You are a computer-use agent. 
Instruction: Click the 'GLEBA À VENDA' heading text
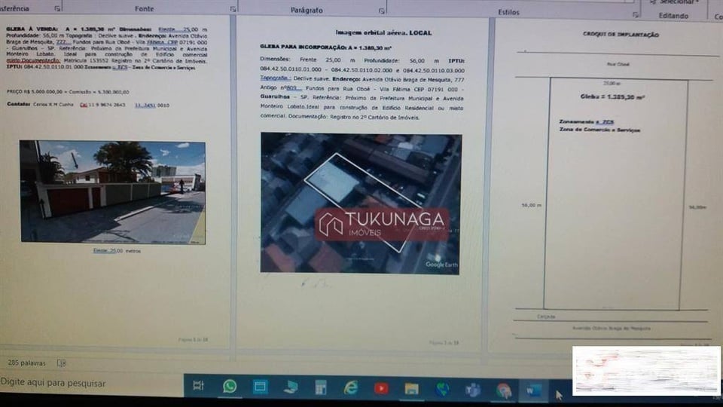click(32, 29)
